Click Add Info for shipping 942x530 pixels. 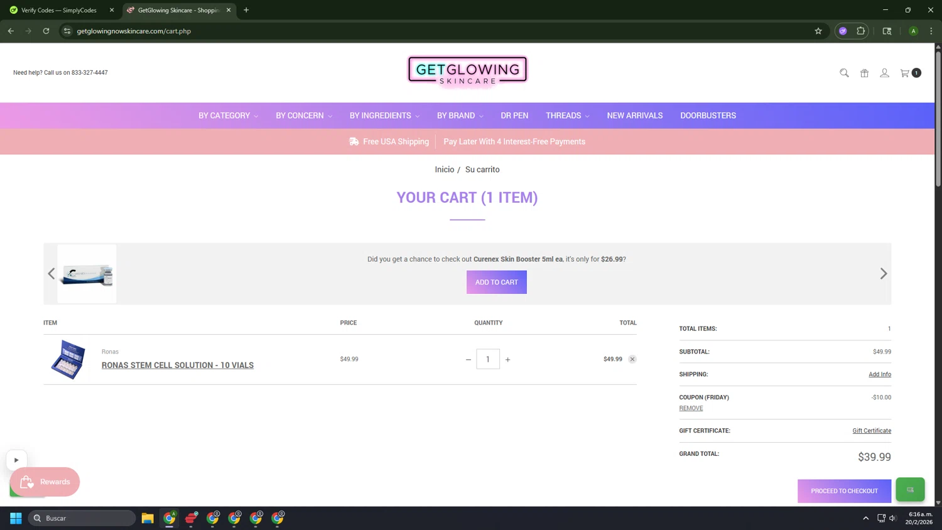click(879, 374)
